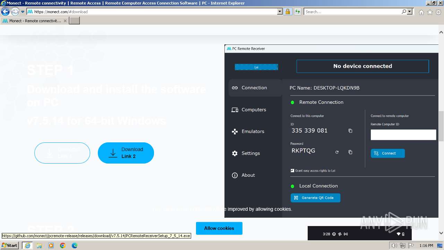Click the Download Link 2 button
444x250 pixels.
[x=126, y=153]
